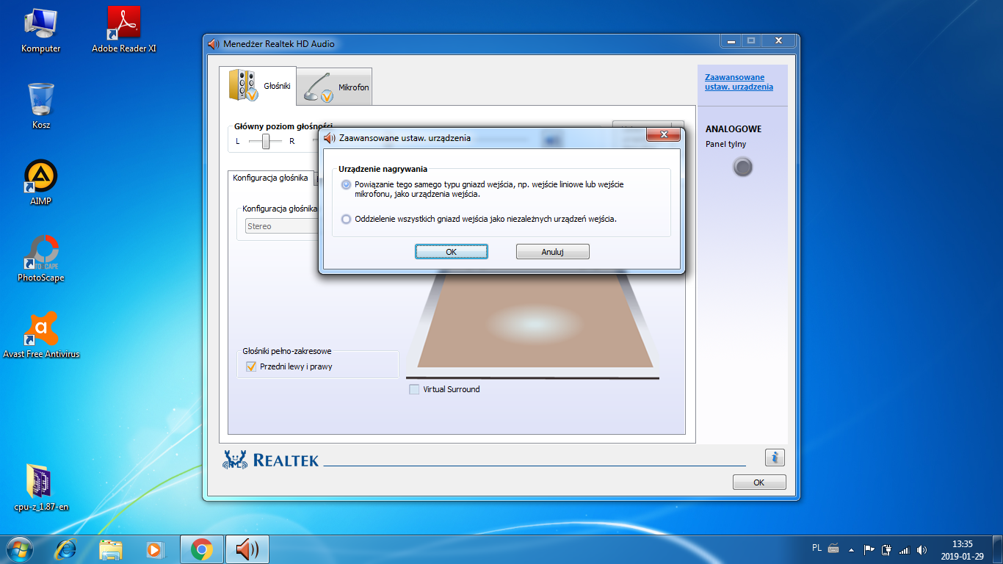Click Anuluj to cancel the dialog
The height and width of the screenshot is (564, 1003).
(x=553, y=252)
